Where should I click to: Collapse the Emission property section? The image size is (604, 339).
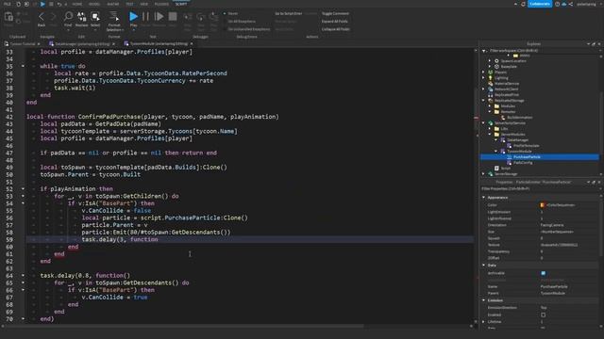coord(484,300)
